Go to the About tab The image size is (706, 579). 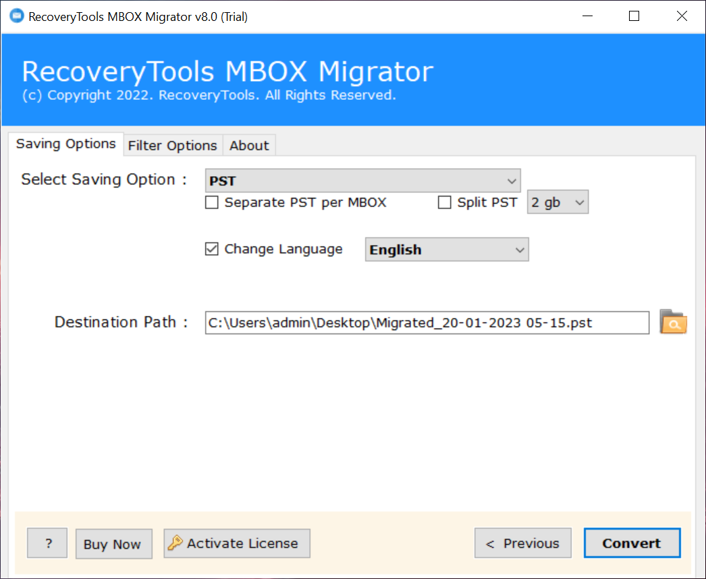(x=249, y=146)
